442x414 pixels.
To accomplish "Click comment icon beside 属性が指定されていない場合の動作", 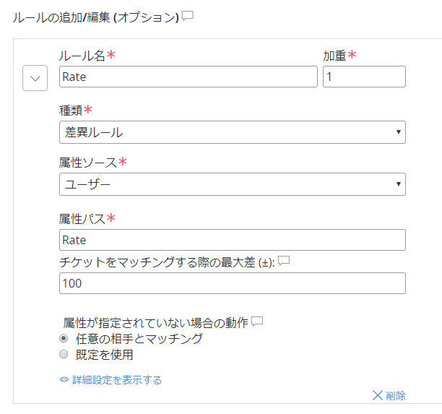I will click(256, 321).
